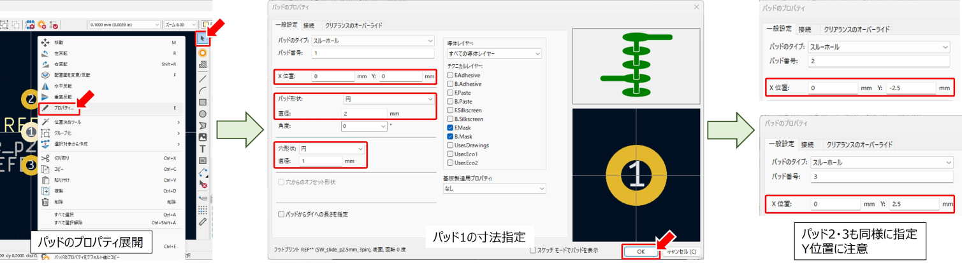This screenshot has width=962, height=263.
Task: Choose 右回転 rotate right in context menu
Action: (x=110, y=64)
